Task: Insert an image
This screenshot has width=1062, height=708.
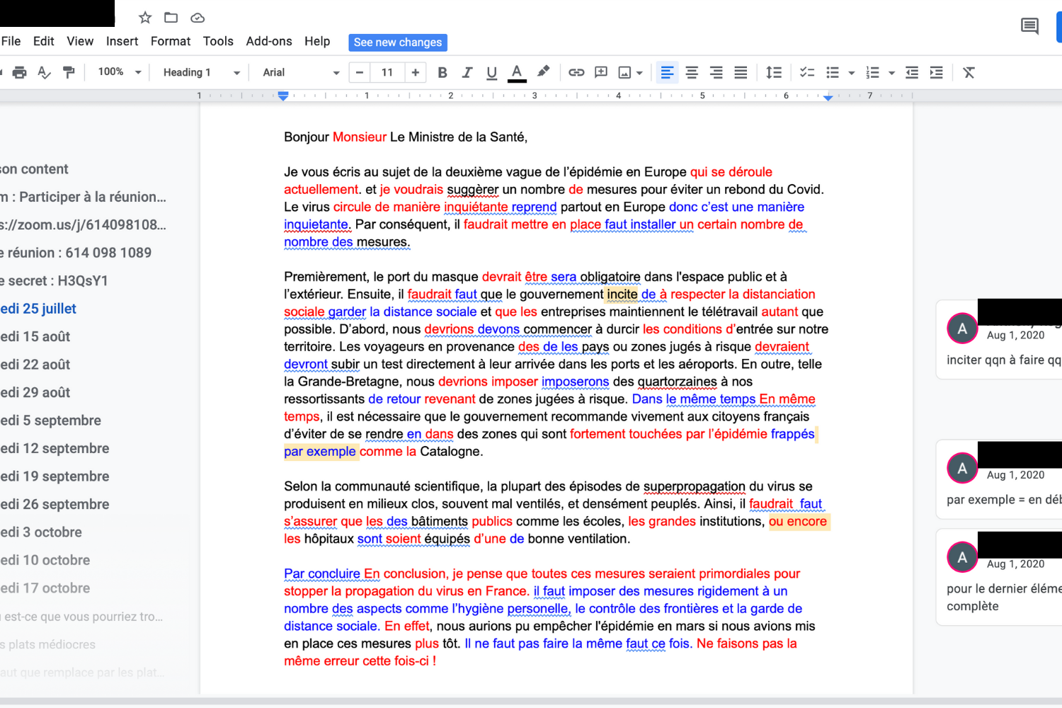Action: pyautogui.click(x=624, y=72)
